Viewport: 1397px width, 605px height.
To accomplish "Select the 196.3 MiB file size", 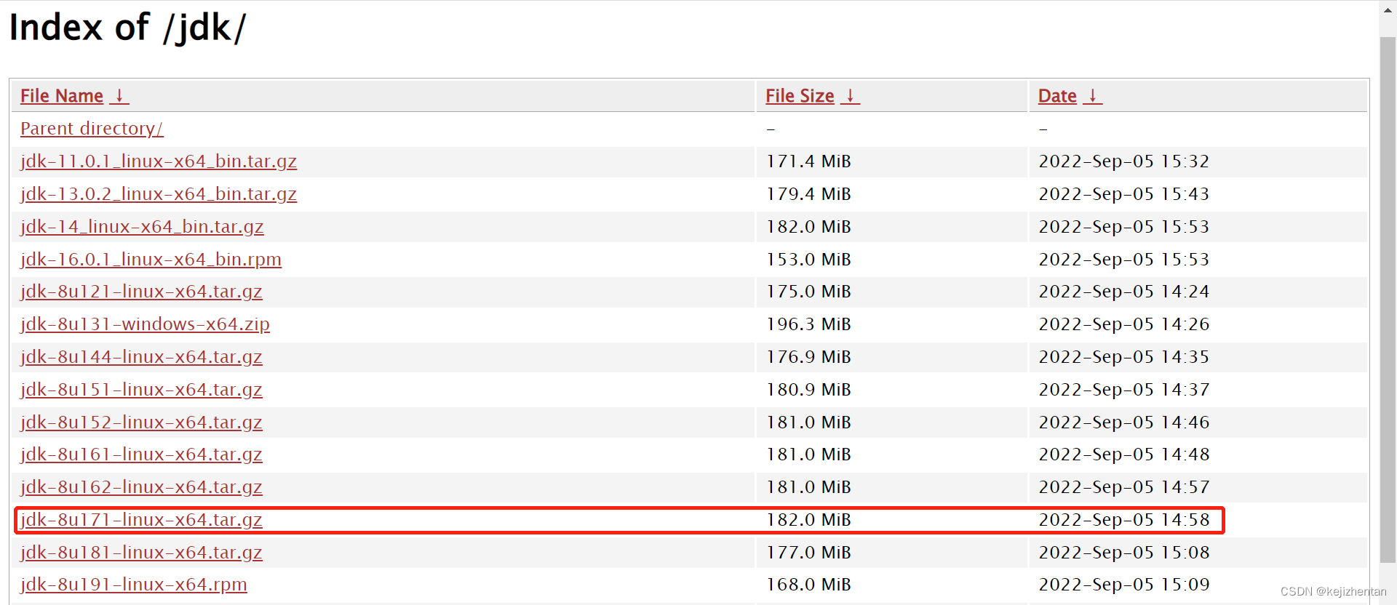I will point(808,324).
